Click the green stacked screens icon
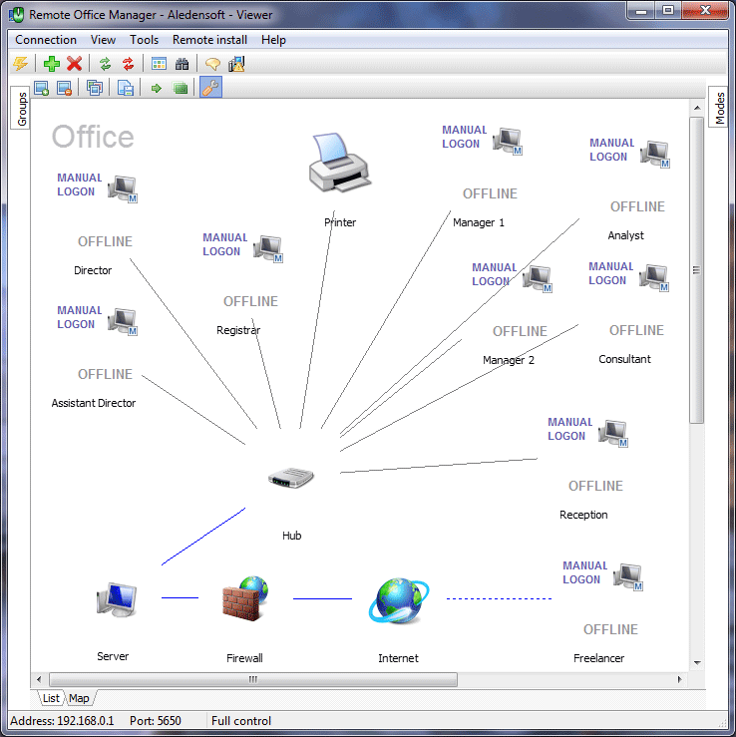The height and width of the screenshot is (737, 736). 181,88
